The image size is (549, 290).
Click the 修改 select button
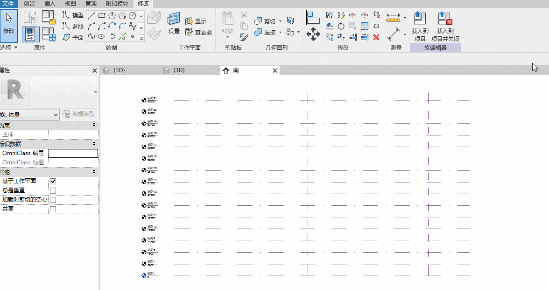click(9, 26)
